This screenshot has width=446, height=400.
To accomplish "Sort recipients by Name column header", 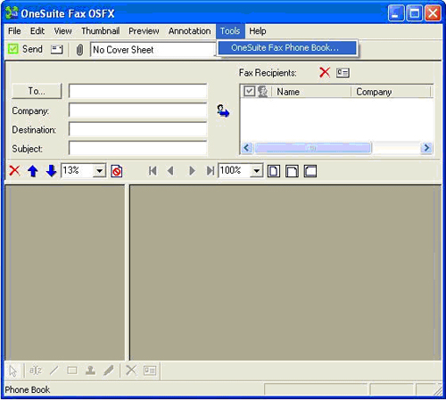I will click(x=311, y=92).
